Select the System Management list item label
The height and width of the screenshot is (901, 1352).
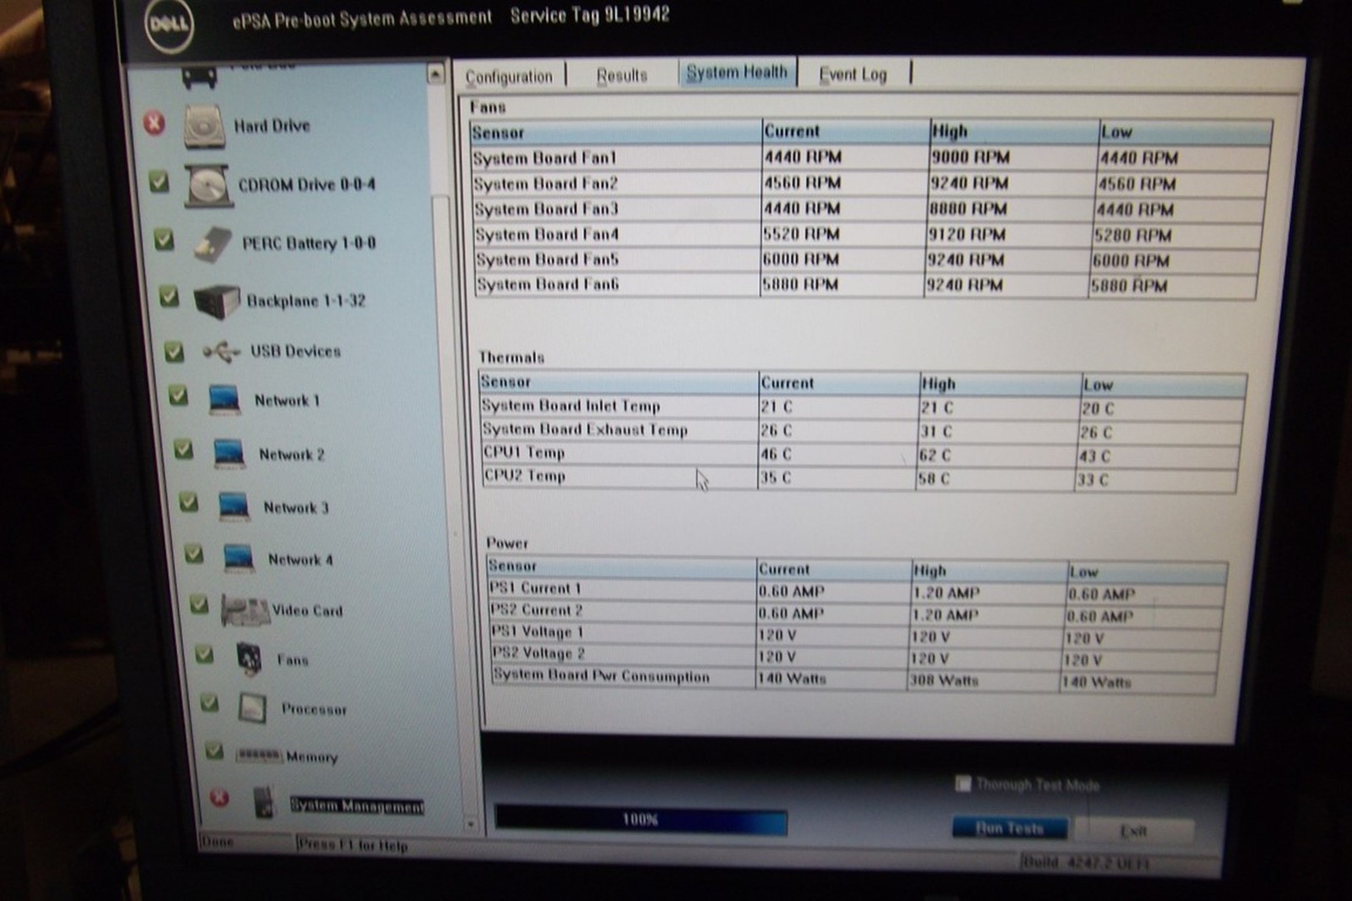point(357,805)
